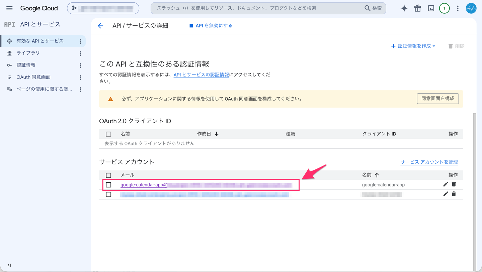482x272 pixels.
Task: Click API を無効にする button
Action: click(211, 26)
